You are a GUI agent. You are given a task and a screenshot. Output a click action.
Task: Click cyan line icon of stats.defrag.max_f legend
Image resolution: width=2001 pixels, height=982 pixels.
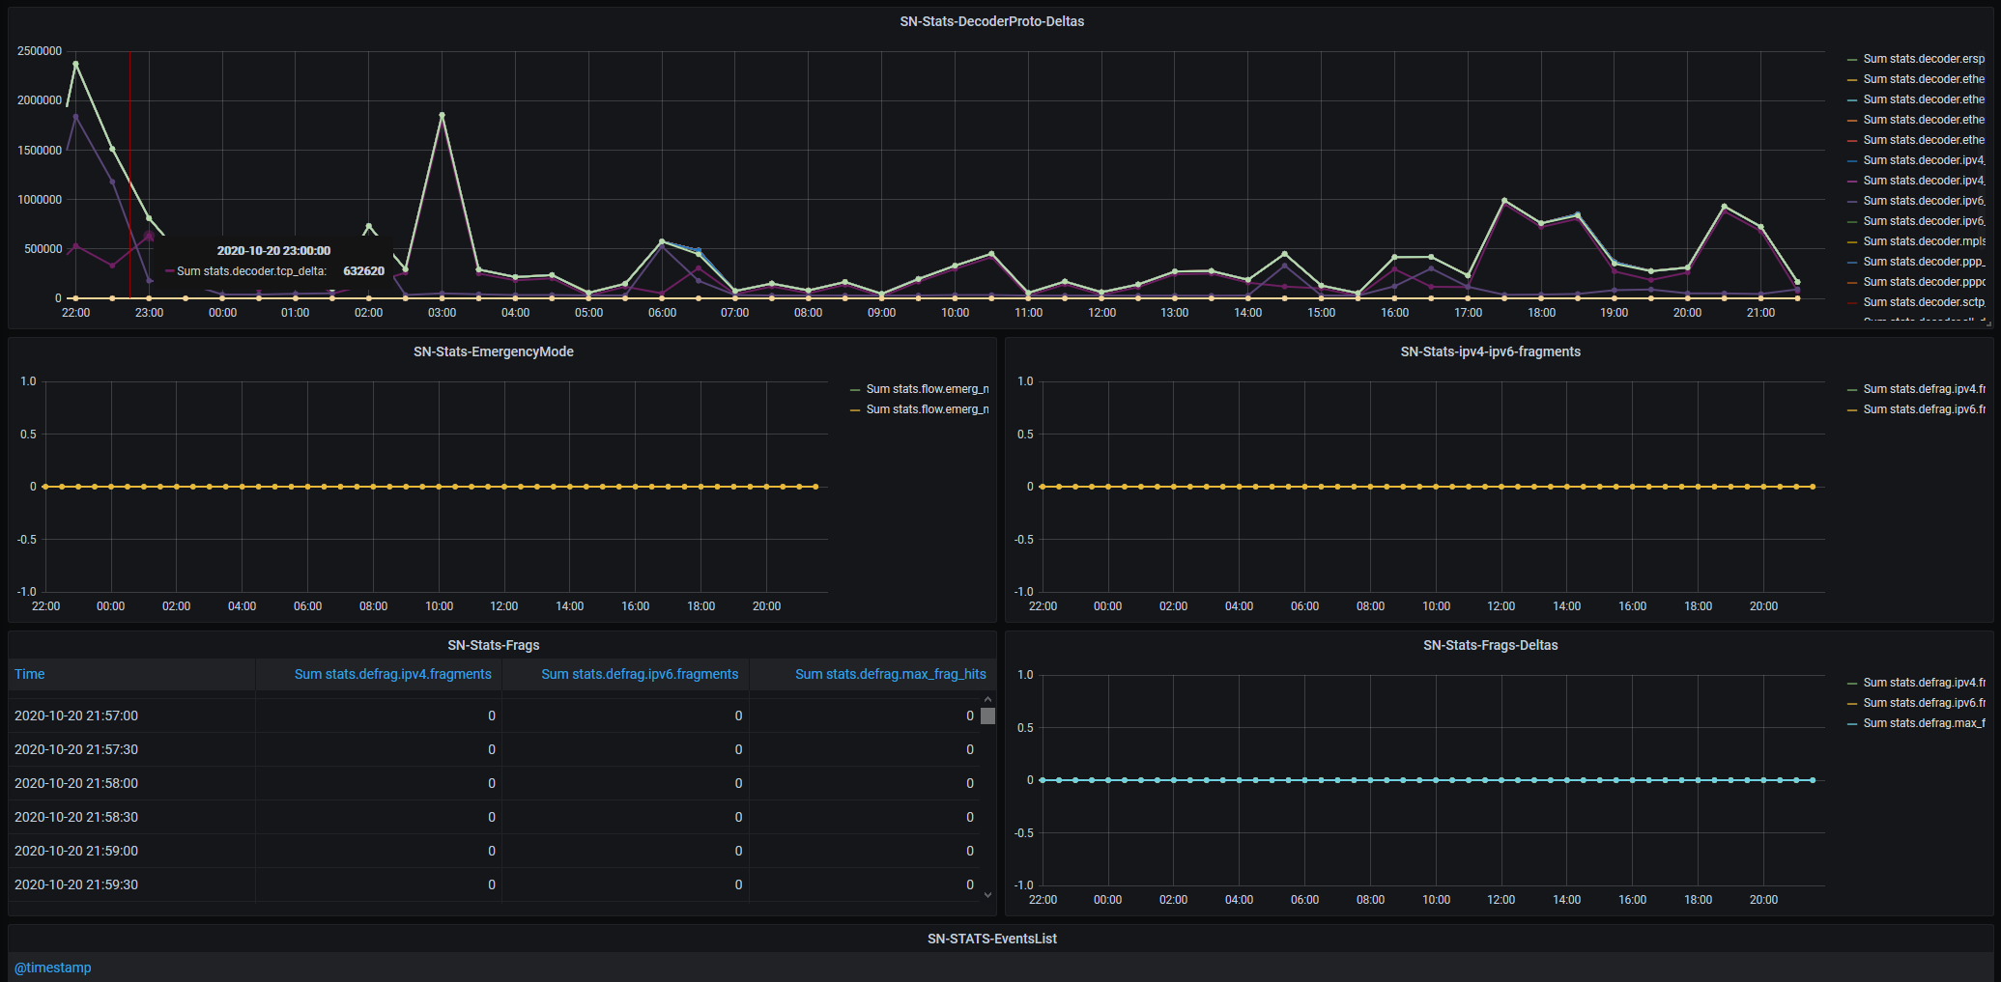click(1852, 724)
